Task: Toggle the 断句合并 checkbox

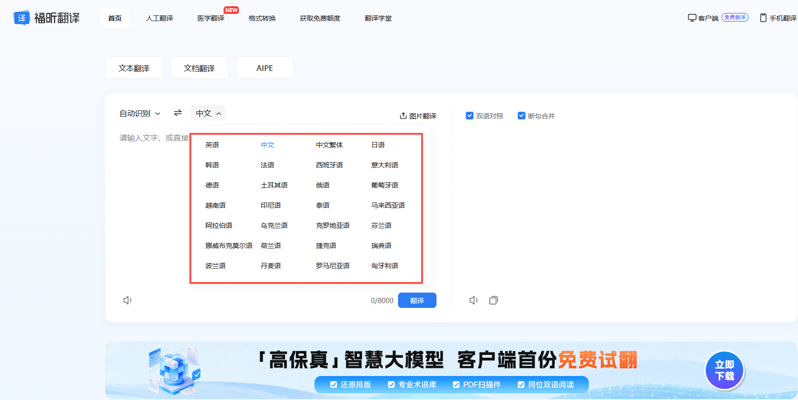Action: click(x=522, y=116)
